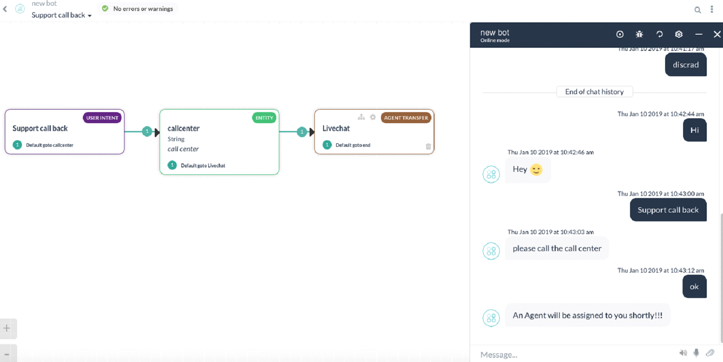
Task: Open the three-dot more options menu
Action: 712,9
